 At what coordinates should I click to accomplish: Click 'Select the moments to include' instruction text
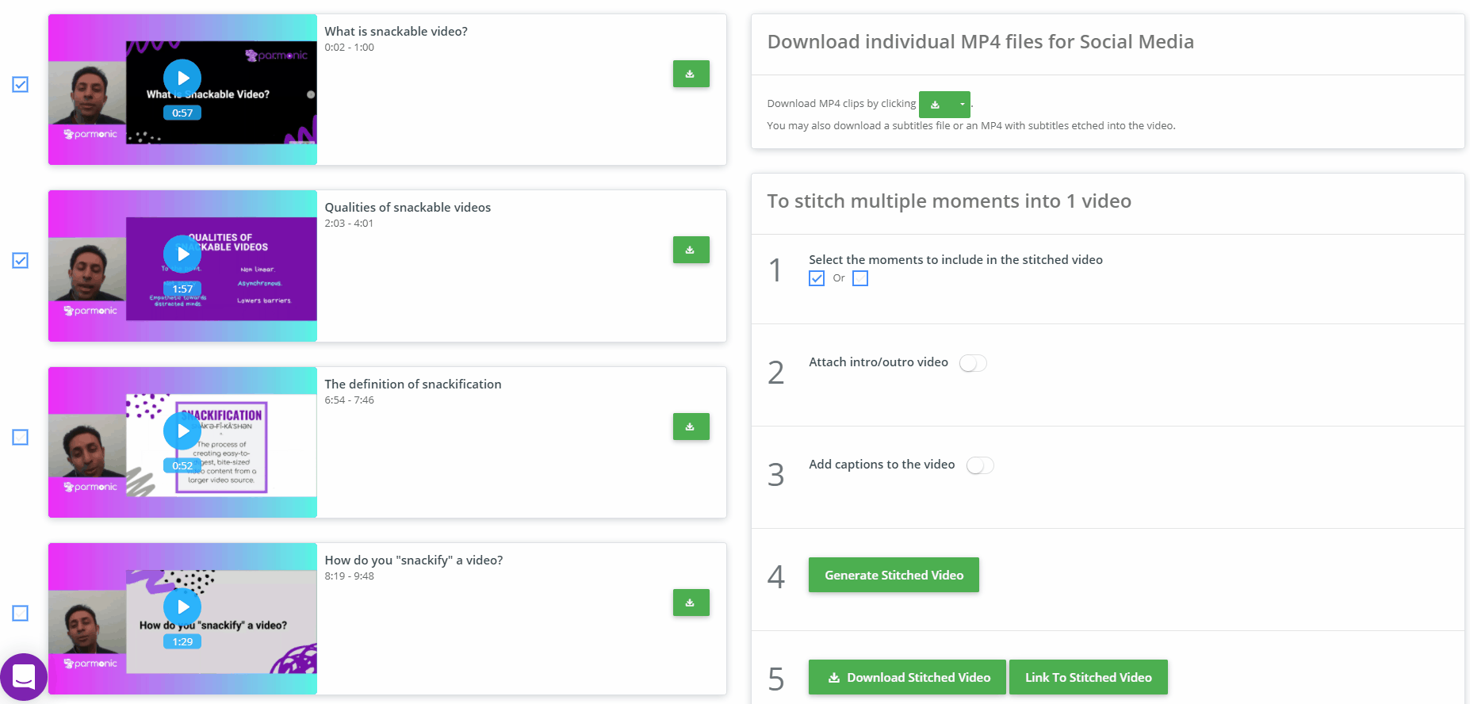tap(955, 260)
